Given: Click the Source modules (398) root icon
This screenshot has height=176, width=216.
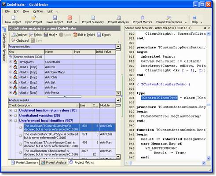Looking at the screenshot, I should pos(11,57).
